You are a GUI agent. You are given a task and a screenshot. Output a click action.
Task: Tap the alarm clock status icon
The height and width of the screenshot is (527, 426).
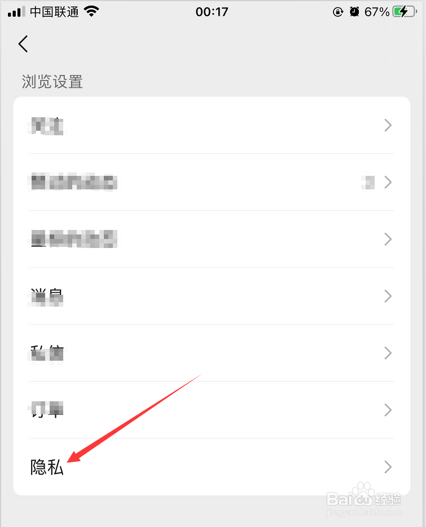[354, 12]
